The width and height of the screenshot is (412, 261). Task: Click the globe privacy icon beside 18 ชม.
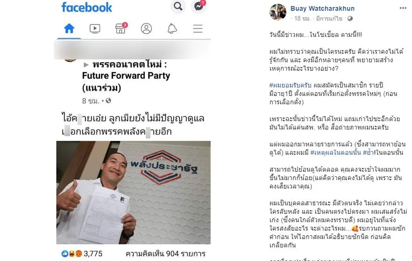(350, 18)
